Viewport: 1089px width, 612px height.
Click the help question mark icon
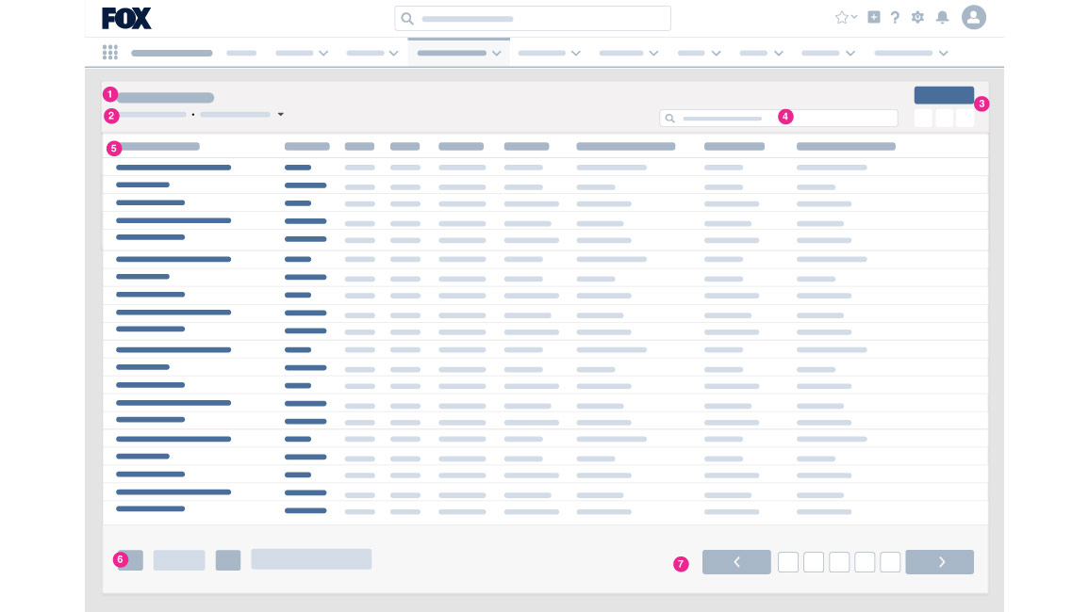[x=895, y=17]
